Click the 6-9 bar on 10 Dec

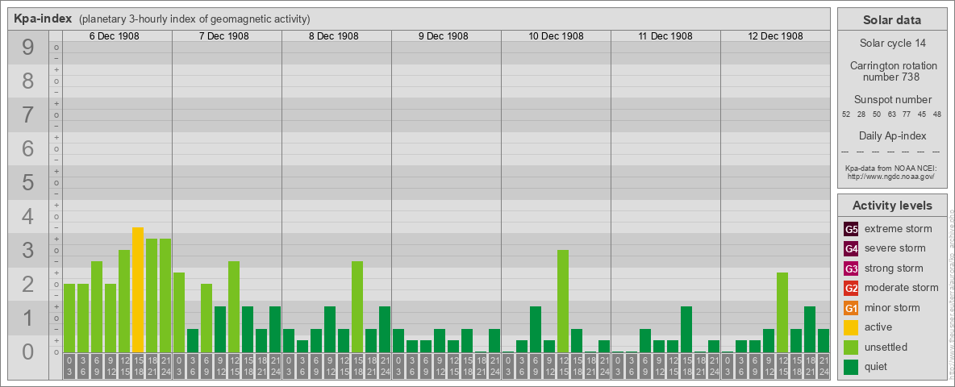(536, 329)
